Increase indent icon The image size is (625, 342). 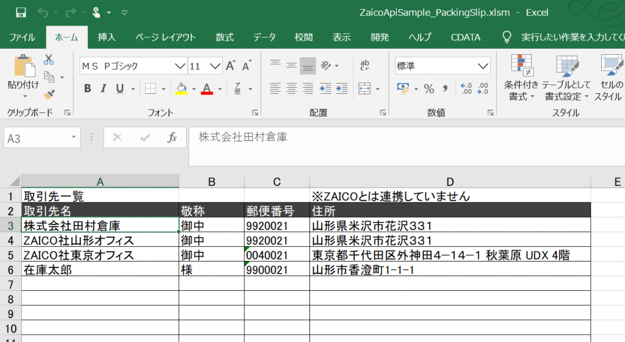[x=342, y=88]
